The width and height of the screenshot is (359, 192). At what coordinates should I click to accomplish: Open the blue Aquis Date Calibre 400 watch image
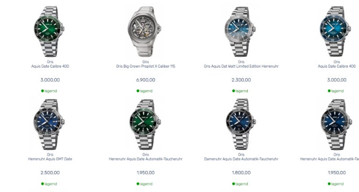[336, 32]
